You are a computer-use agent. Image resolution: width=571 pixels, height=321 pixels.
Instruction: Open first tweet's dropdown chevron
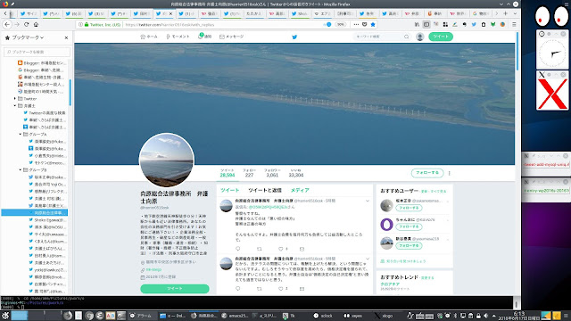pos(368,201)
